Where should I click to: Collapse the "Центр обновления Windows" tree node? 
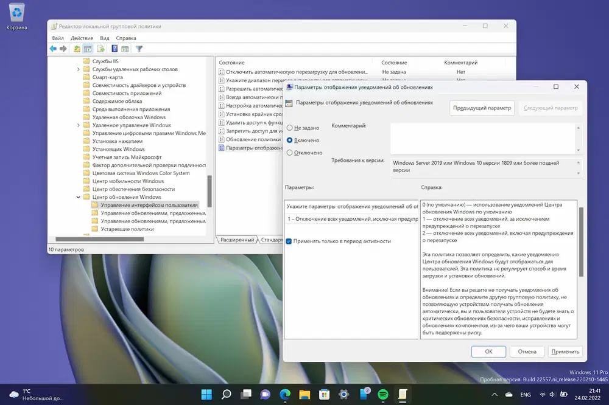click(79, 197)
